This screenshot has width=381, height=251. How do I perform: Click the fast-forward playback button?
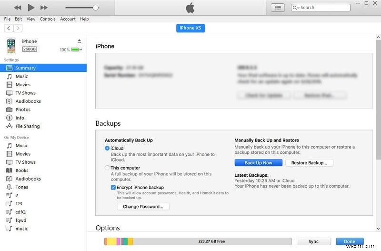(44, 8)
